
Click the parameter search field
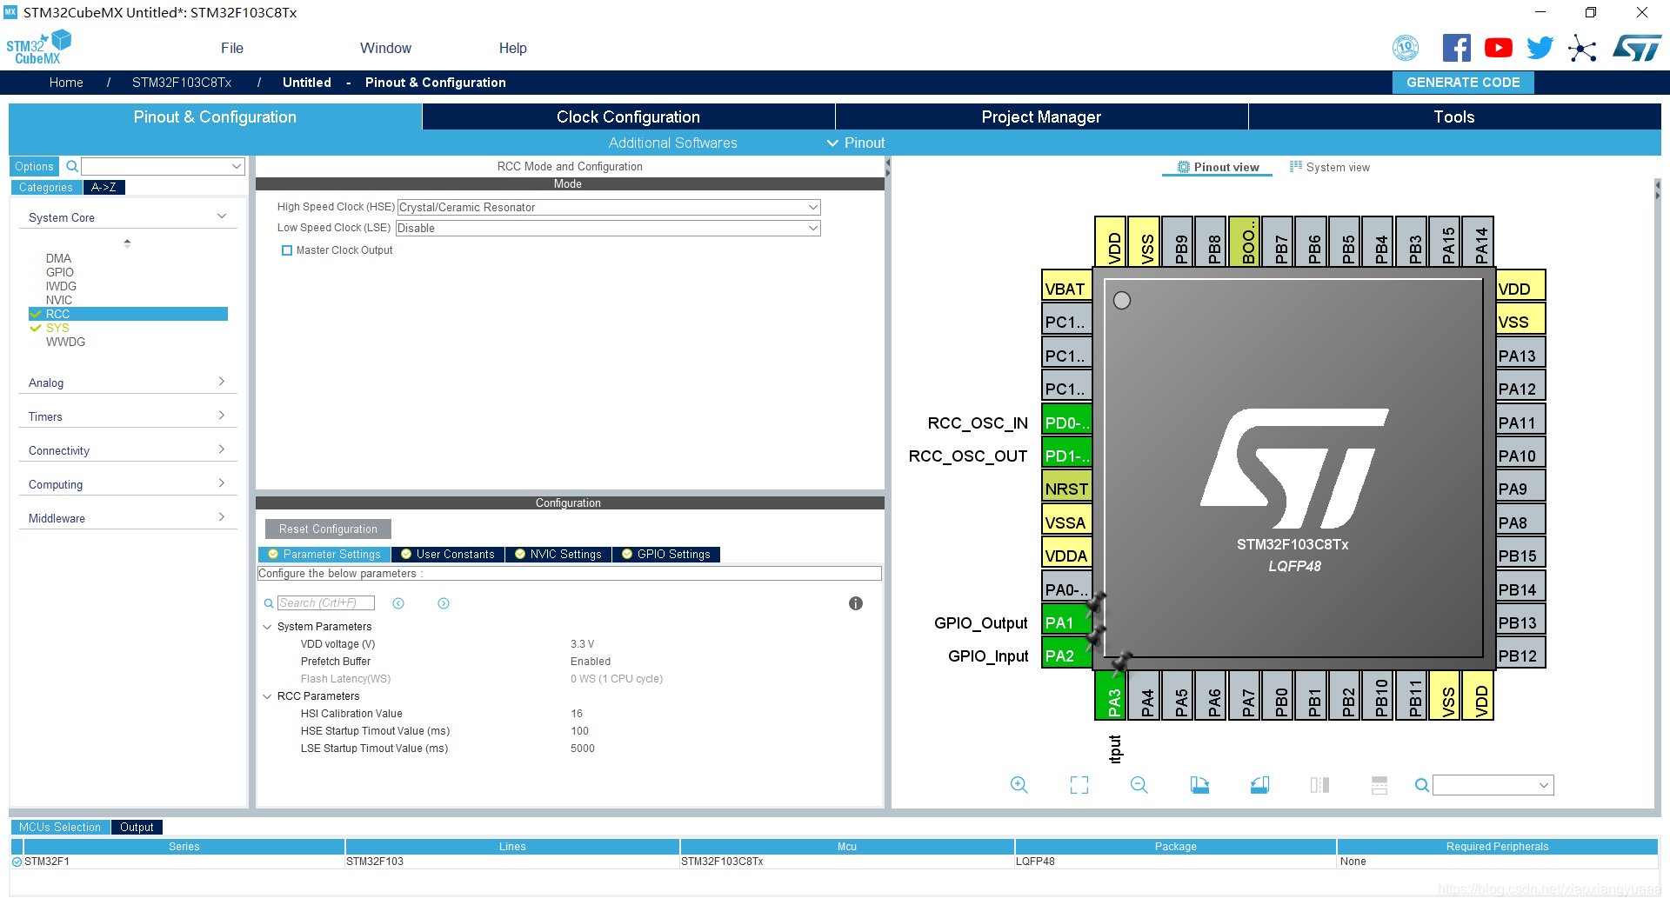click(326, 603)
